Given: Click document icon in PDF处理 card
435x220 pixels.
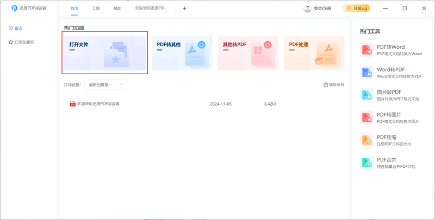Looking at the screenshot, I should click(327, 54).
